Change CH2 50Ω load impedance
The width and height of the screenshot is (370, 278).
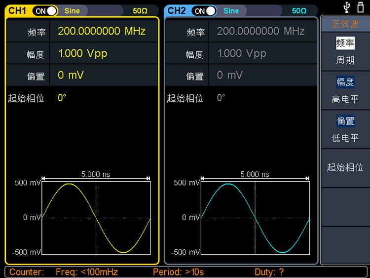point(299,10)
